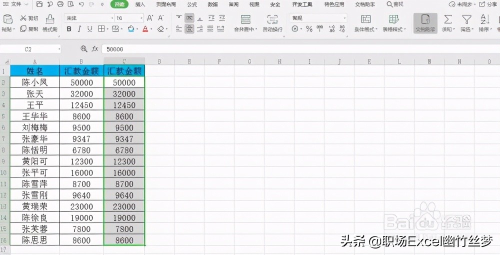Click the Paste clipboard icon

coord(7,19)
